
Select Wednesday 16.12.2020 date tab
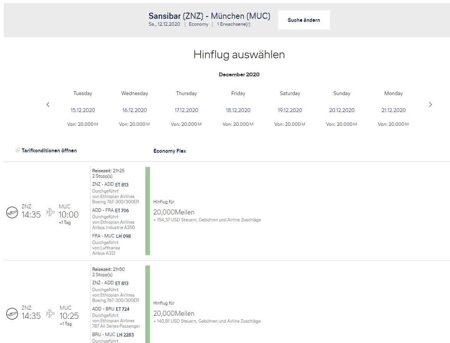pyautogui.click(x=135, y=109)
